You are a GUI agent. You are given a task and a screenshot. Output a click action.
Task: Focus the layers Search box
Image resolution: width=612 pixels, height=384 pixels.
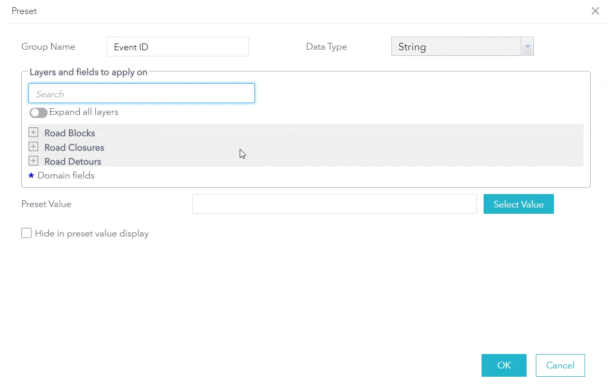(x=141, y=94)
